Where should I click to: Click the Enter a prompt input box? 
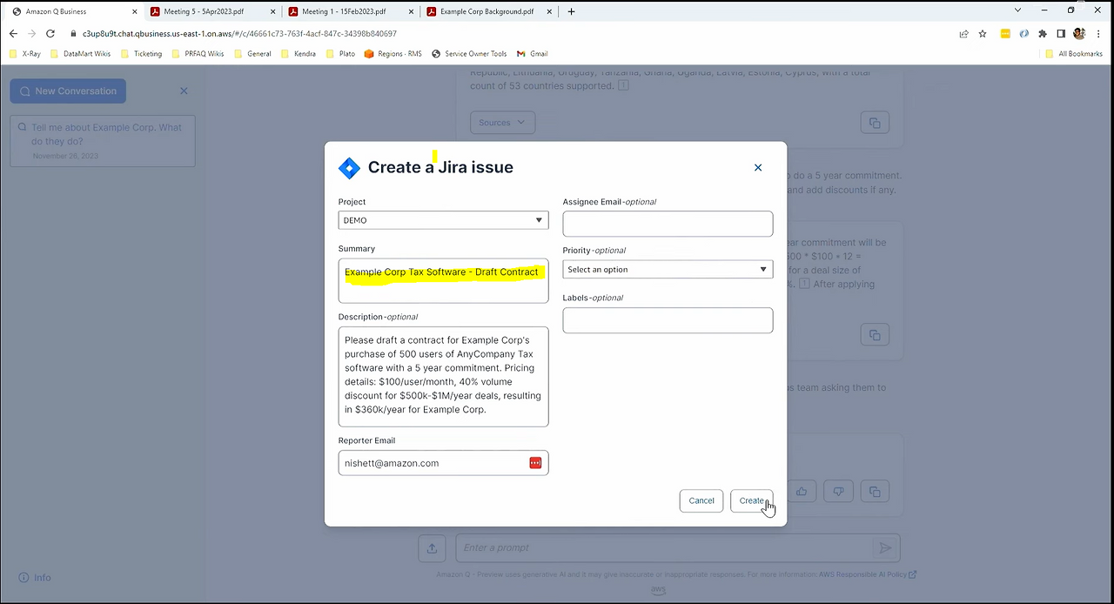(666, 547)
